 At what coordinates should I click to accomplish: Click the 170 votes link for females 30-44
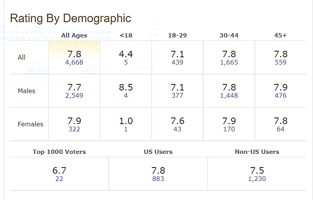tap(229, 129)
